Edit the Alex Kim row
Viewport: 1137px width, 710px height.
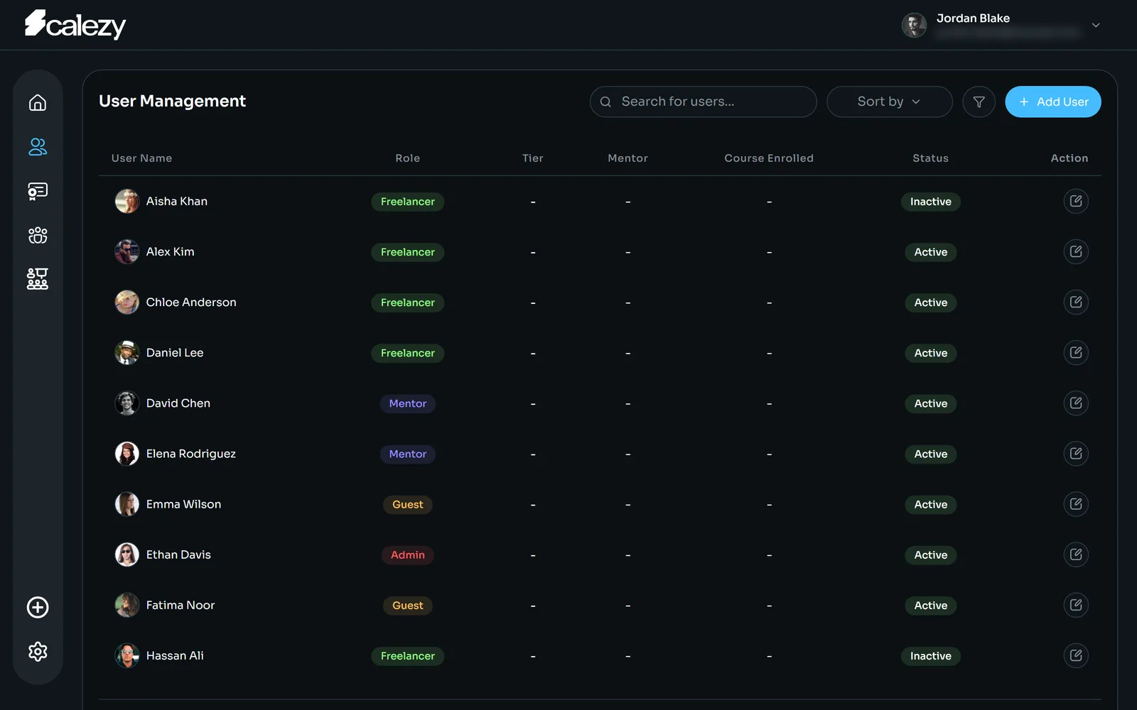(x=1076, y=251)
